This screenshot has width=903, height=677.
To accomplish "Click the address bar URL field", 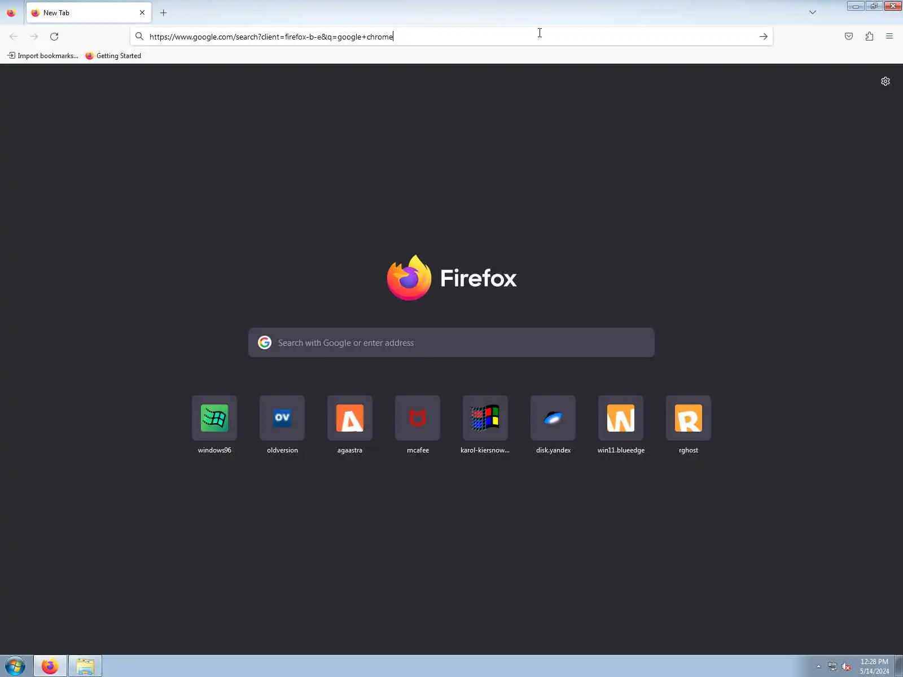I will point(451,37).
